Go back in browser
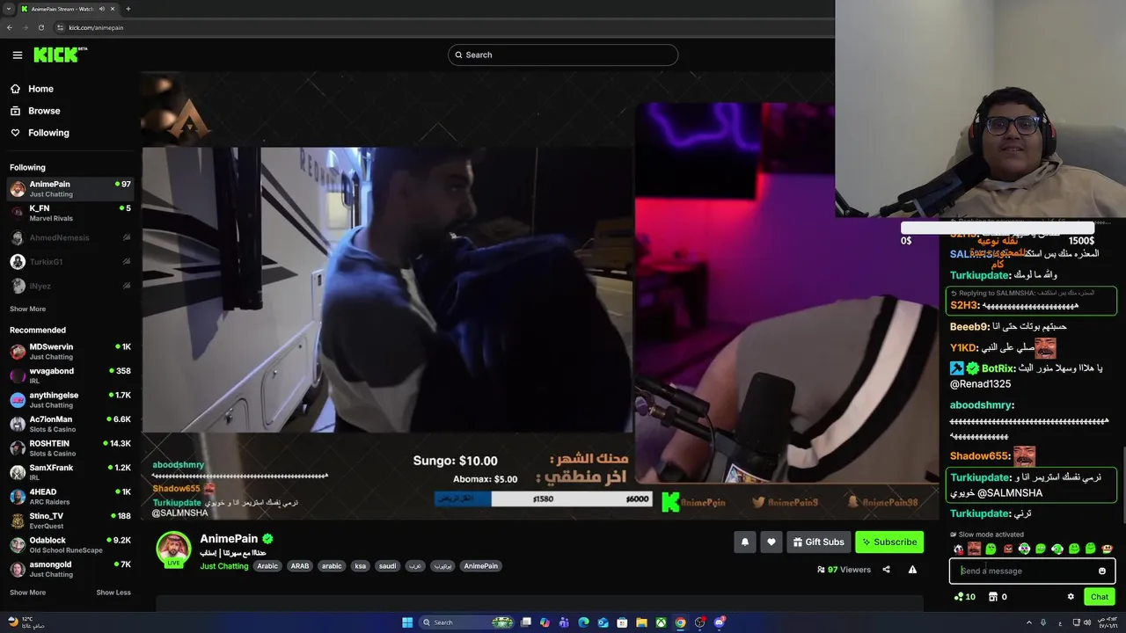Screen dimensions: 1126x633 (10, 27)
